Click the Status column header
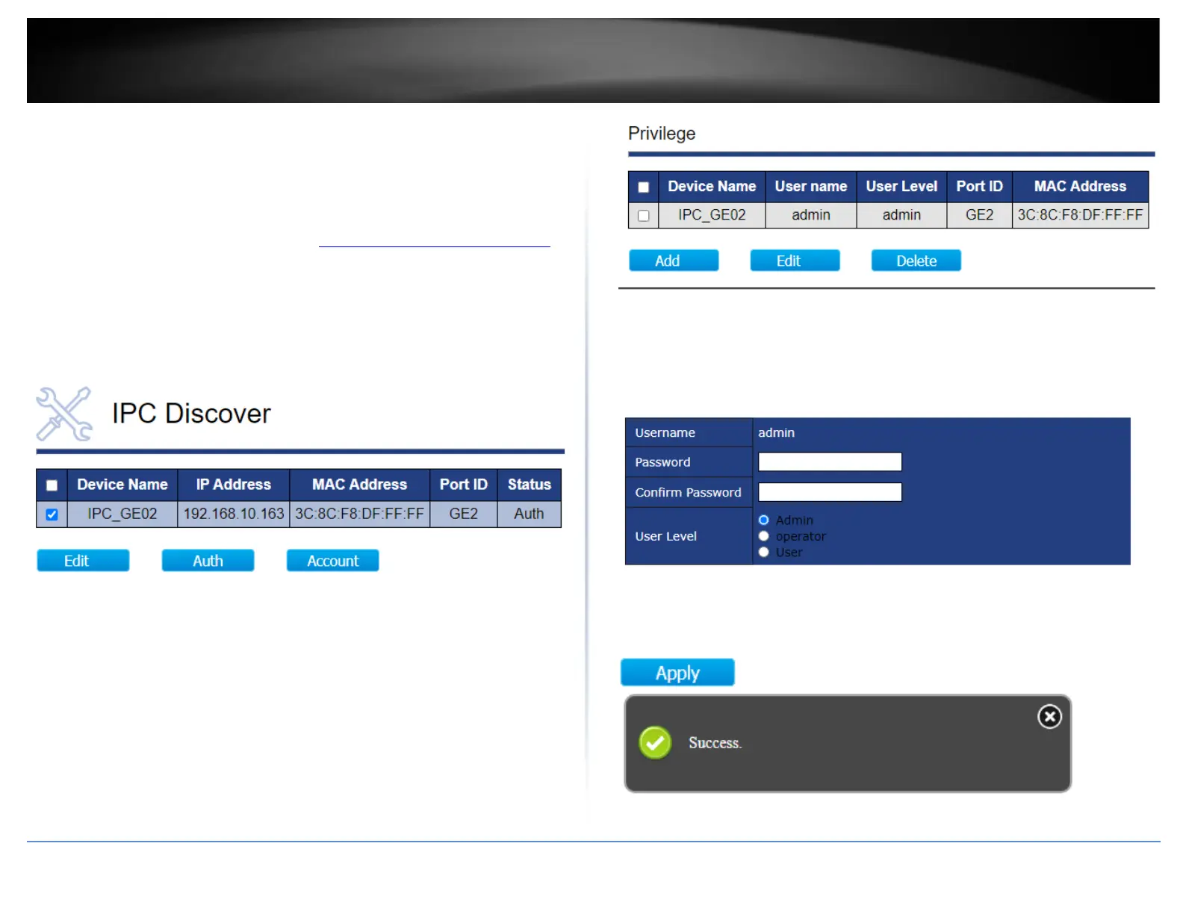 point(529,485)
